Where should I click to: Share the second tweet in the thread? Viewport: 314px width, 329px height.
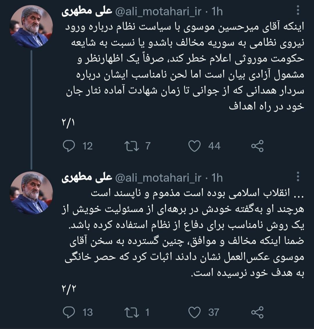tap(257, 312)
